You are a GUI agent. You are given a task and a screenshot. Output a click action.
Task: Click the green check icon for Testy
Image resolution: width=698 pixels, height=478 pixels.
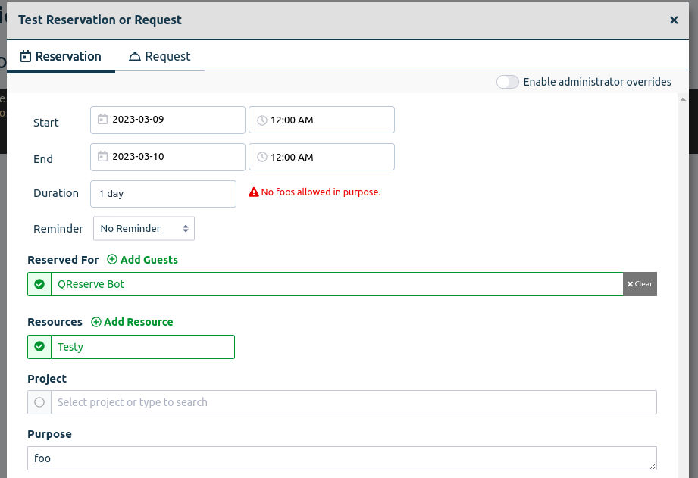coord(39,347)
